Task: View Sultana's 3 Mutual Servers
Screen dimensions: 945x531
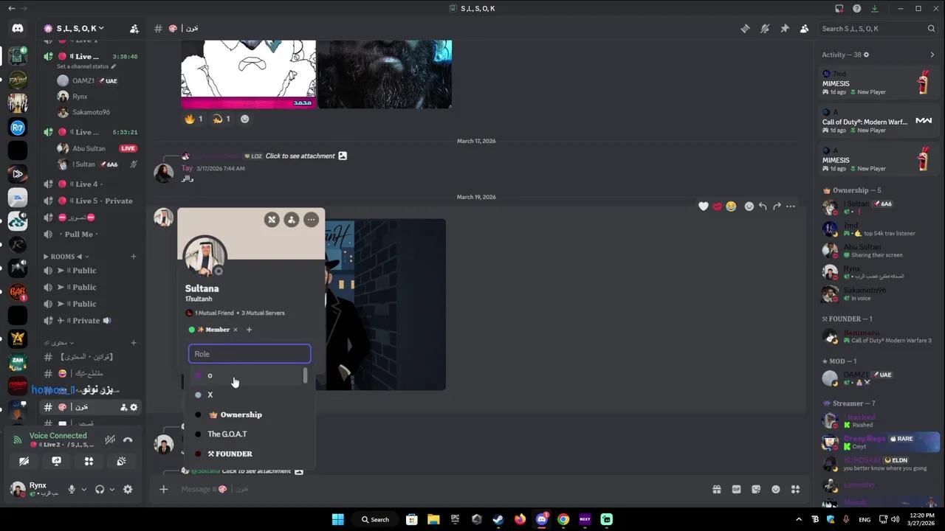Action: [x=263, y=313]
